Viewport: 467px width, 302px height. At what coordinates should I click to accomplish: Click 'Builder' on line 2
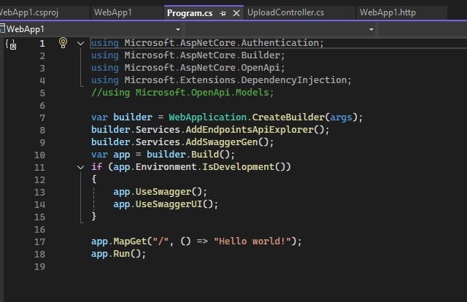click(260, 55)
